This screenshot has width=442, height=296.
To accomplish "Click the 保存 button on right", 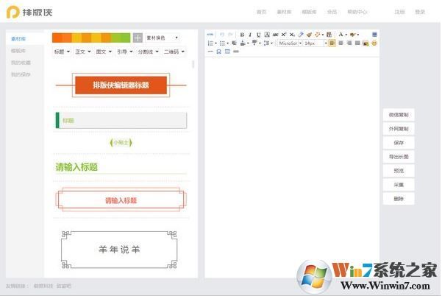I will coord(399,143).
